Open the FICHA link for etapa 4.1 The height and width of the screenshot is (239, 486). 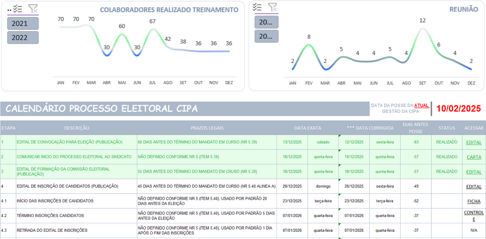tap(474, 201)
